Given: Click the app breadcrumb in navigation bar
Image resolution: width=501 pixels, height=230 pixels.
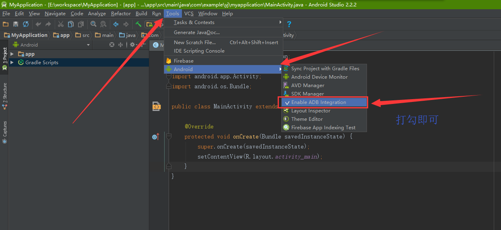Looking at the screenshot, I should 61,35.
